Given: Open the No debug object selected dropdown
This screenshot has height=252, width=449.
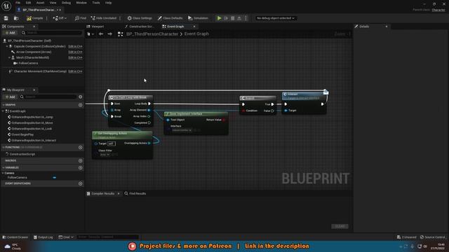Looking at the screenshot, I should 276,18.
